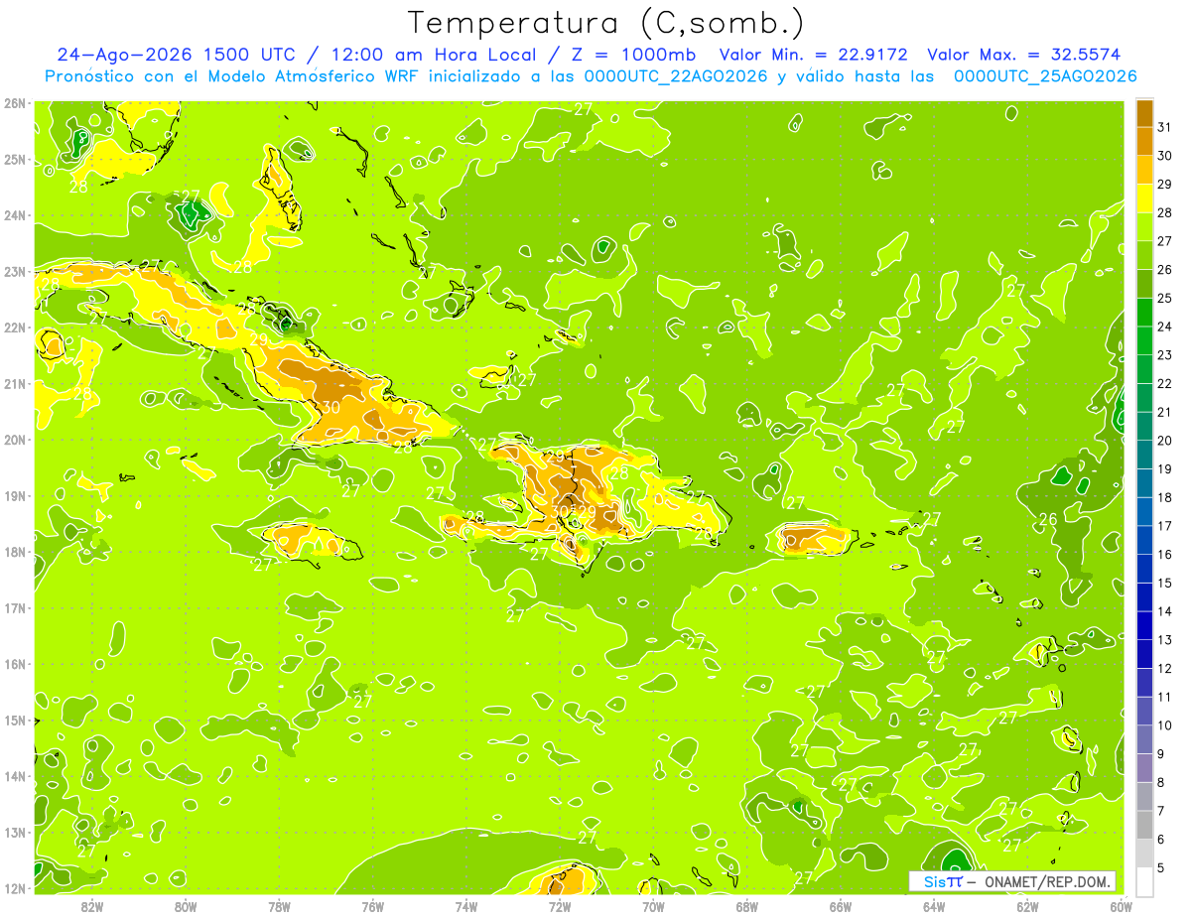The width and height of the screenshot is (1191, 920).
Task: Click the 82W longitude axis label
Action: pyautogui.click(x=92, y=907)
